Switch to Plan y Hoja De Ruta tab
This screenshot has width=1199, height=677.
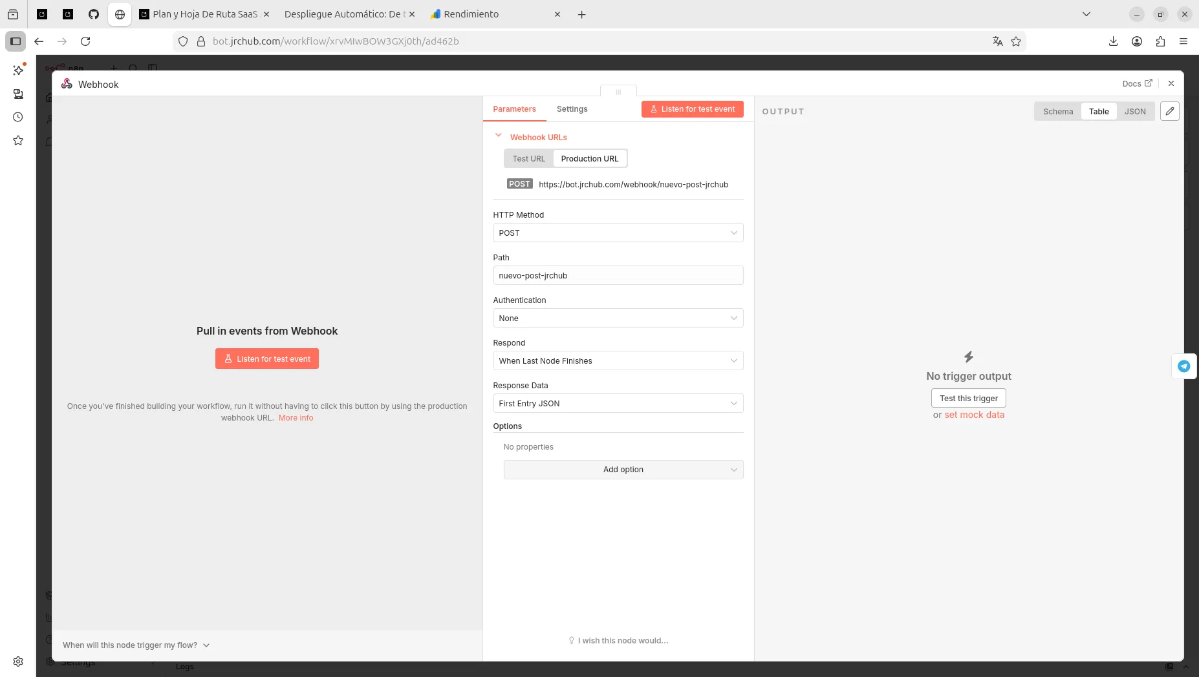tap(204, 14)
